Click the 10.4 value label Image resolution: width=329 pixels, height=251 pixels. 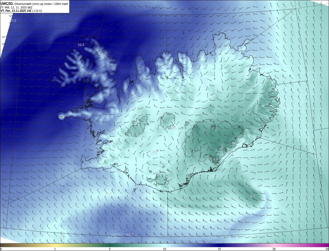[154, 152]
